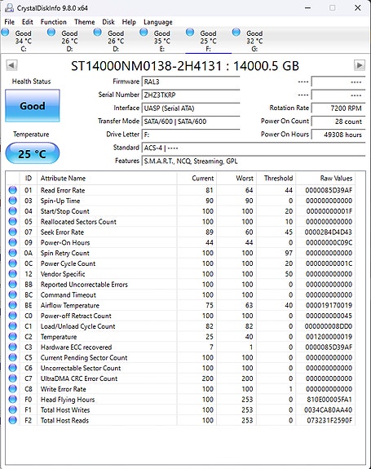Viewport: 371px width, 469px height.
Task: Click the Serial Number field ZHZ3TKRP
Action: (x=191, y=95)
